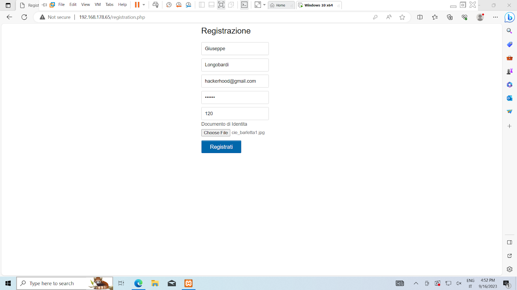This screenshot has height=290, width=517.
Task: Click the field containing 120
Action: (235, 113)
